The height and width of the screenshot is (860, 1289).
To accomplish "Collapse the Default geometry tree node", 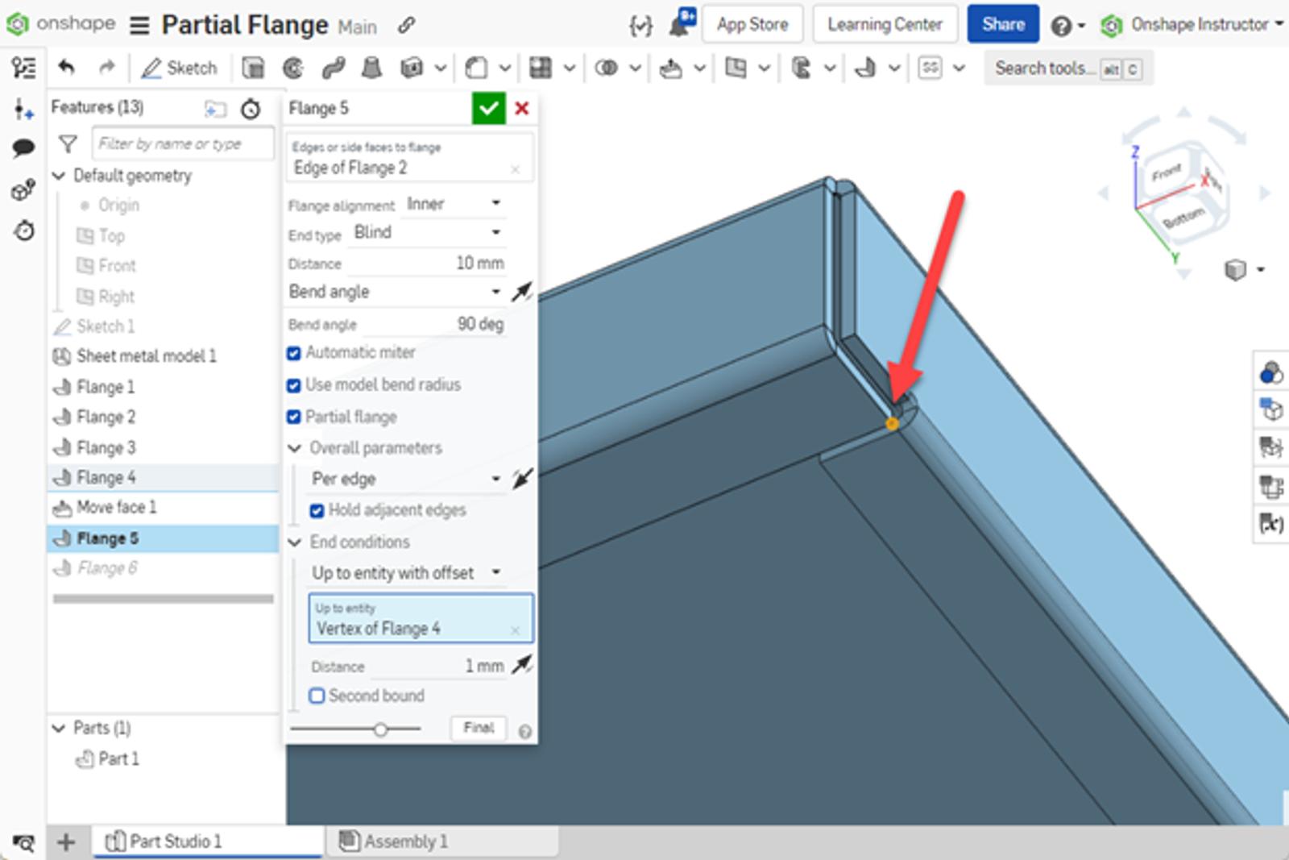I will [58, 175].
